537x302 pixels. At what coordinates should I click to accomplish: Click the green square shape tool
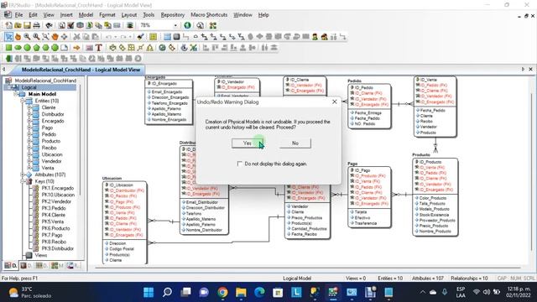tap(8, 48)
